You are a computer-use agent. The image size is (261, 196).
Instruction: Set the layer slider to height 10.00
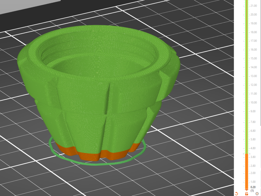pyautogui.click(x=246, y=102)
